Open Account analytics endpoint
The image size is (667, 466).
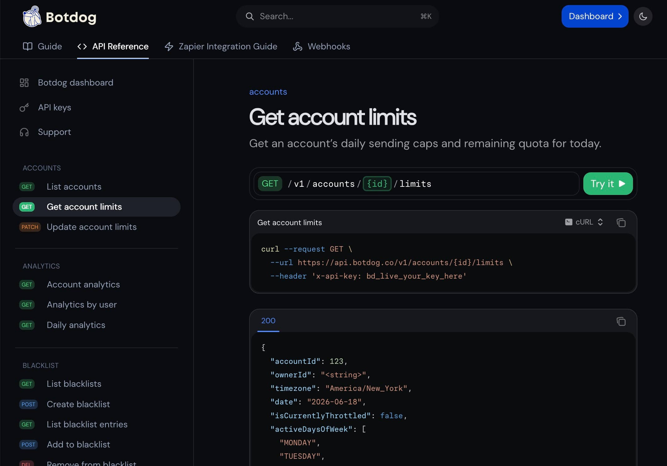click(96, 285)
